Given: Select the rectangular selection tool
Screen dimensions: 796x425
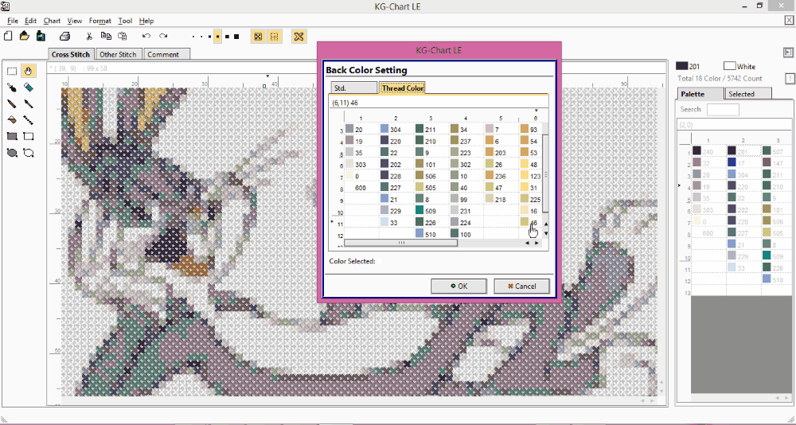Looking at the screenshot, I should point(12,72).
